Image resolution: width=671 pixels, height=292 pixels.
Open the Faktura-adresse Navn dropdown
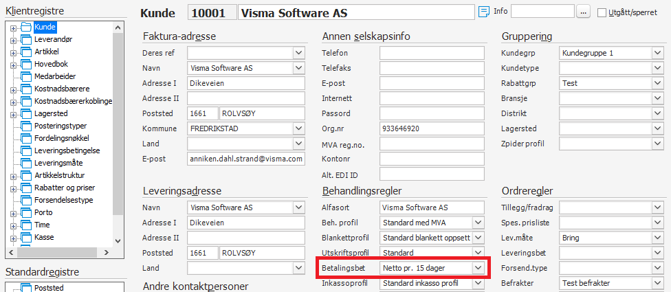(x=298, y=68)
